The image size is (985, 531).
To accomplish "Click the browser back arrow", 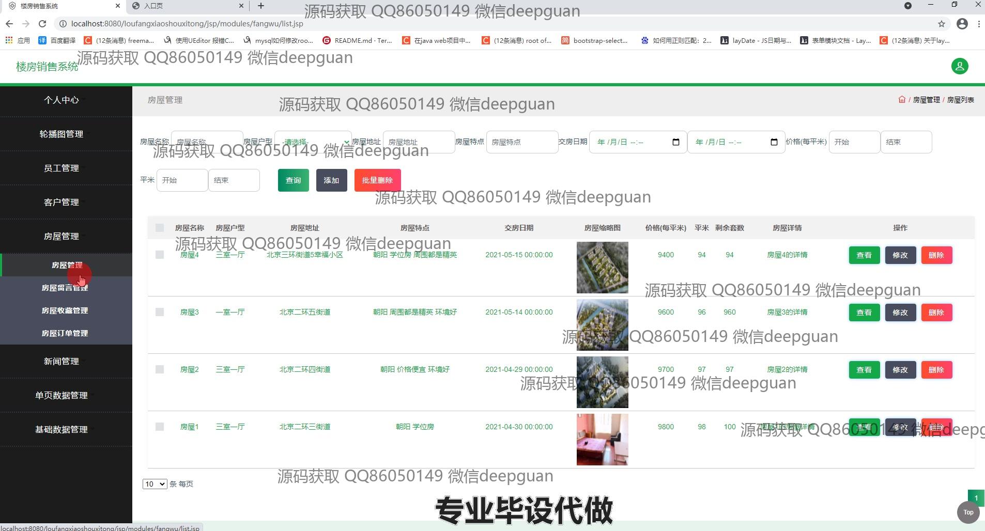I will [9, 24].
